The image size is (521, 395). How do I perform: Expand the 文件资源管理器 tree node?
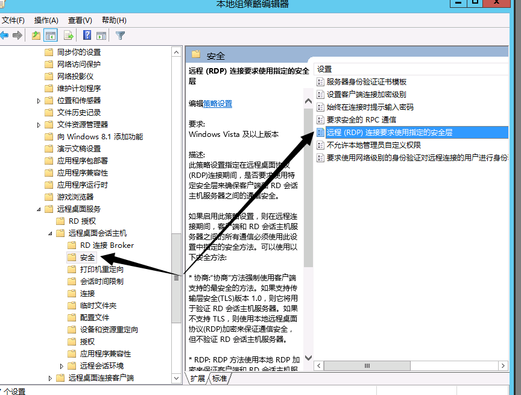(39, 125)
